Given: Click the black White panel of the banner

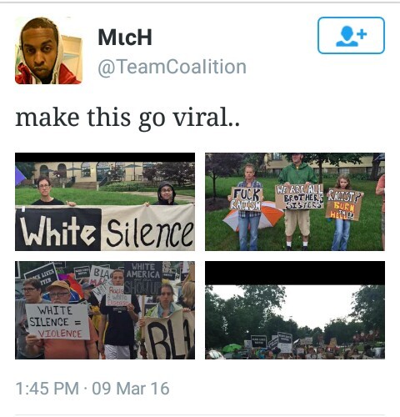Looking at the screenshot, I should pos(58,229).
